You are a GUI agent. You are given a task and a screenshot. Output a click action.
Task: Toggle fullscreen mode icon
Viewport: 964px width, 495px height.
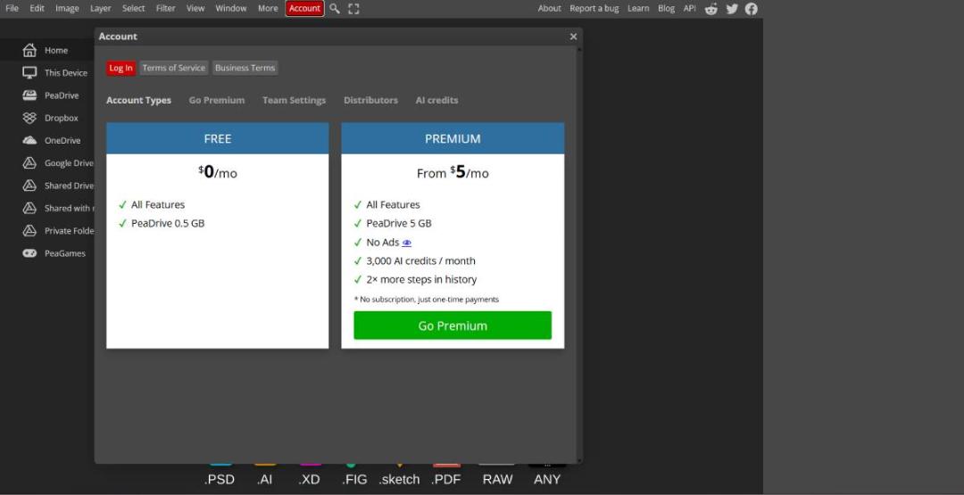353,9
